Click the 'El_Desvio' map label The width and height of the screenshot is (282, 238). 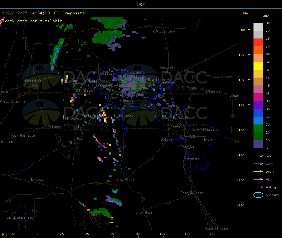(73, 119)
